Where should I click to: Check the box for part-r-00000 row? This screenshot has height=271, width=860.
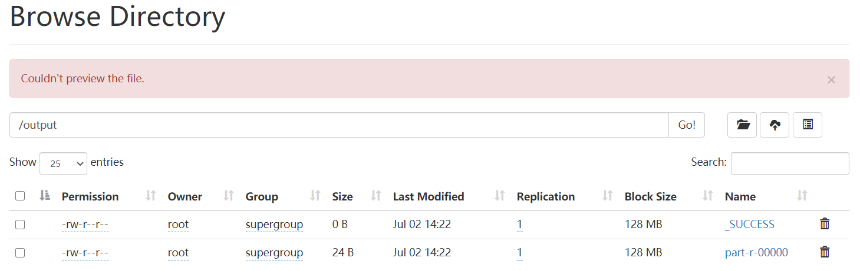click(x=20, y=253)
